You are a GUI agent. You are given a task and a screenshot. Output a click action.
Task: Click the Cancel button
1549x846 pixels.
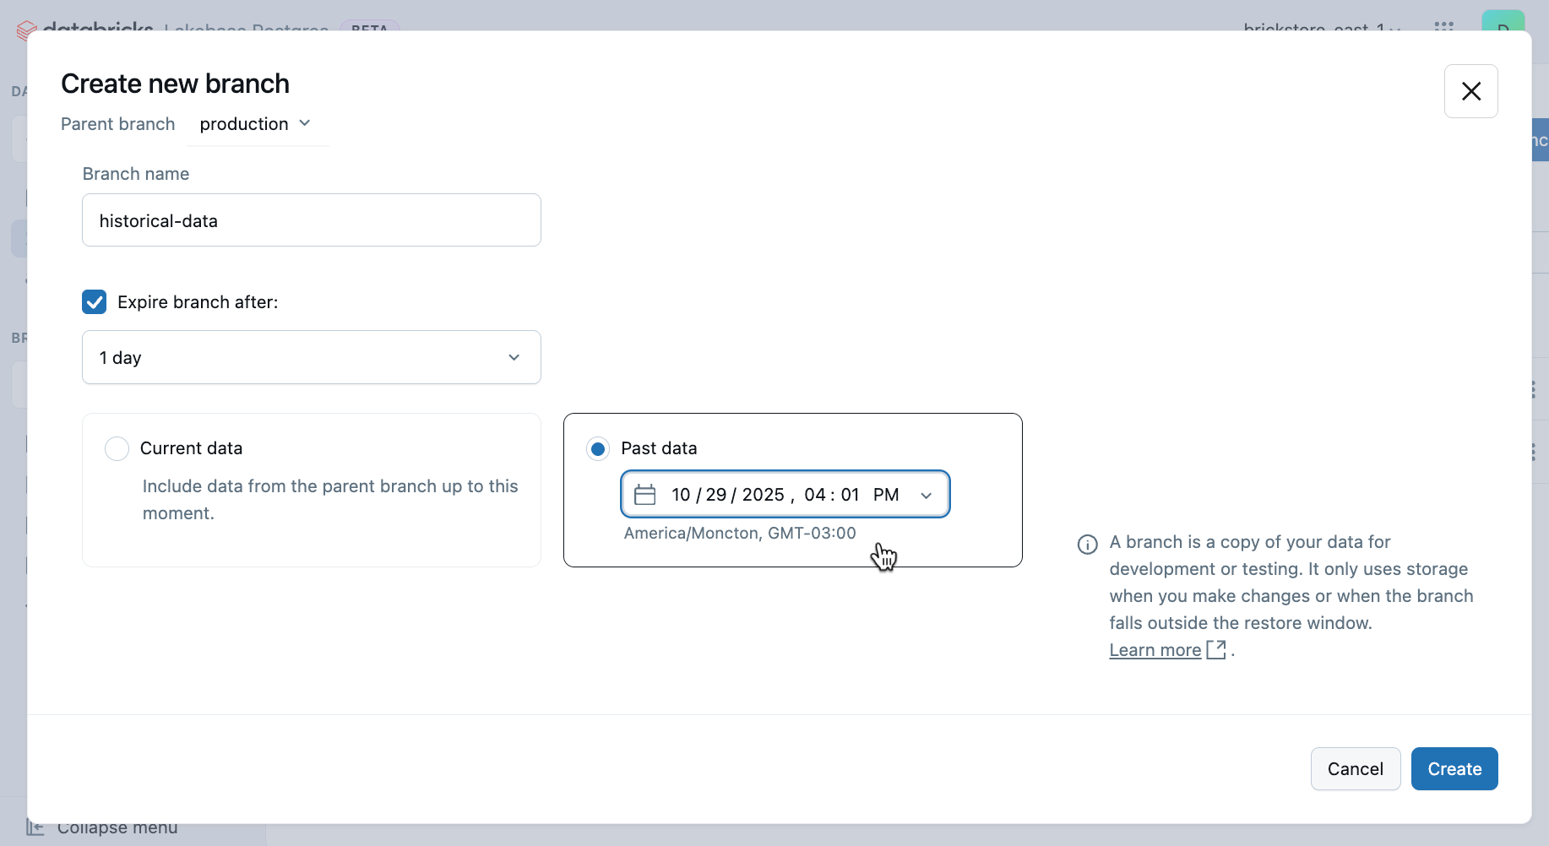point(1356,769)
